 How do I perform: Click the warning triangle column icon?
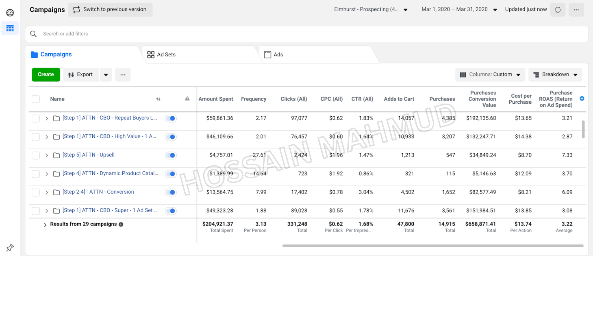point(187,99)
